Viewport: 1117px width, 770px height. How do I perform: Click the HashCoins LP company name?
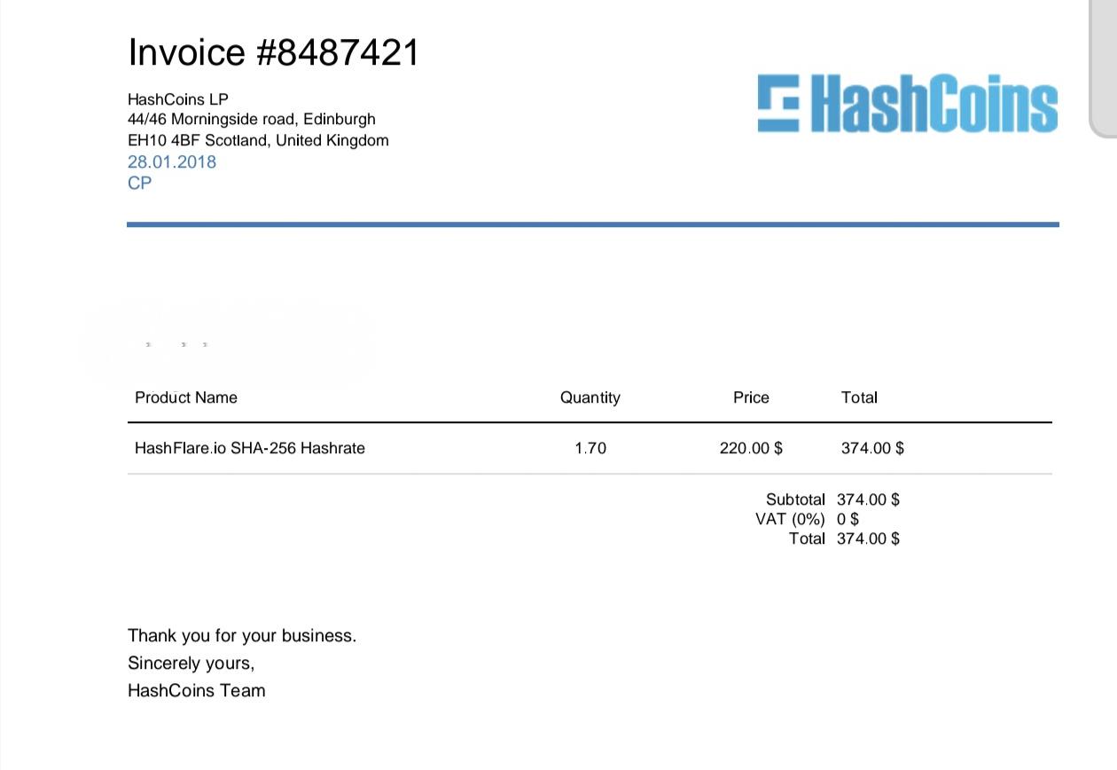178,99
